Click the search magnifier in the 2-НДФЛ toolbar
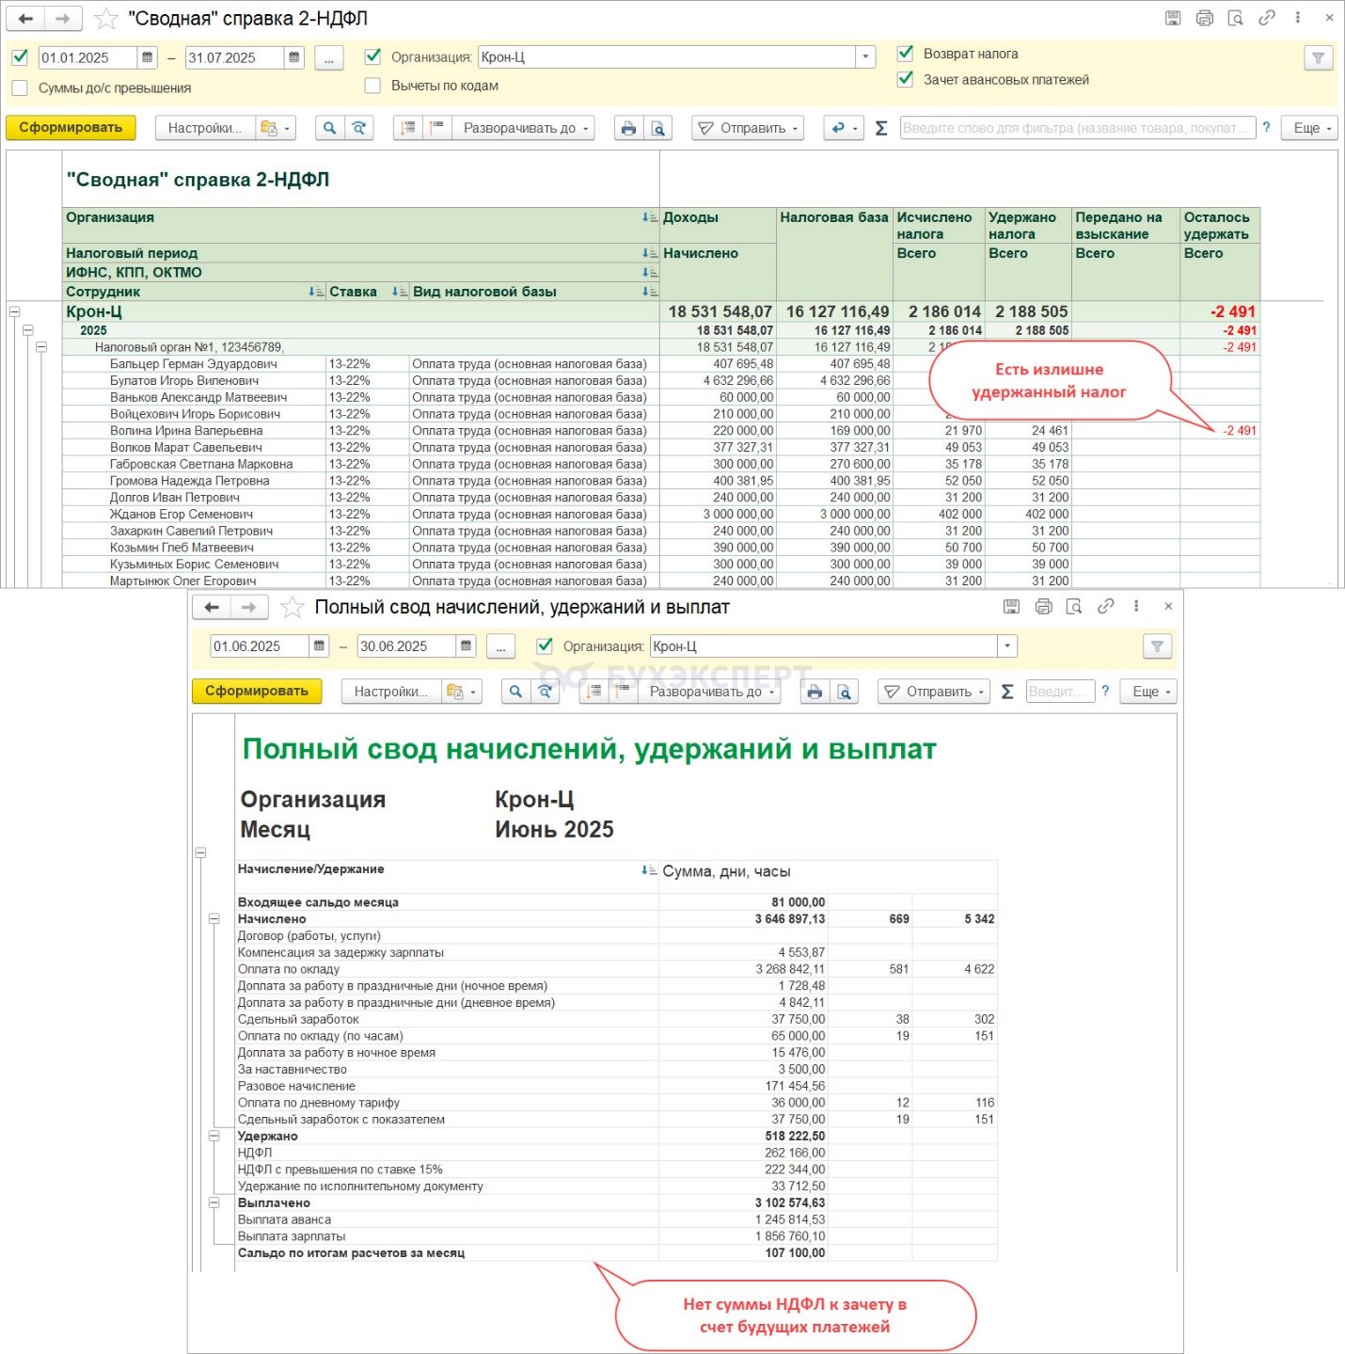The height and width of the screenshot is (1354, 1345). [x=329, y=128]
